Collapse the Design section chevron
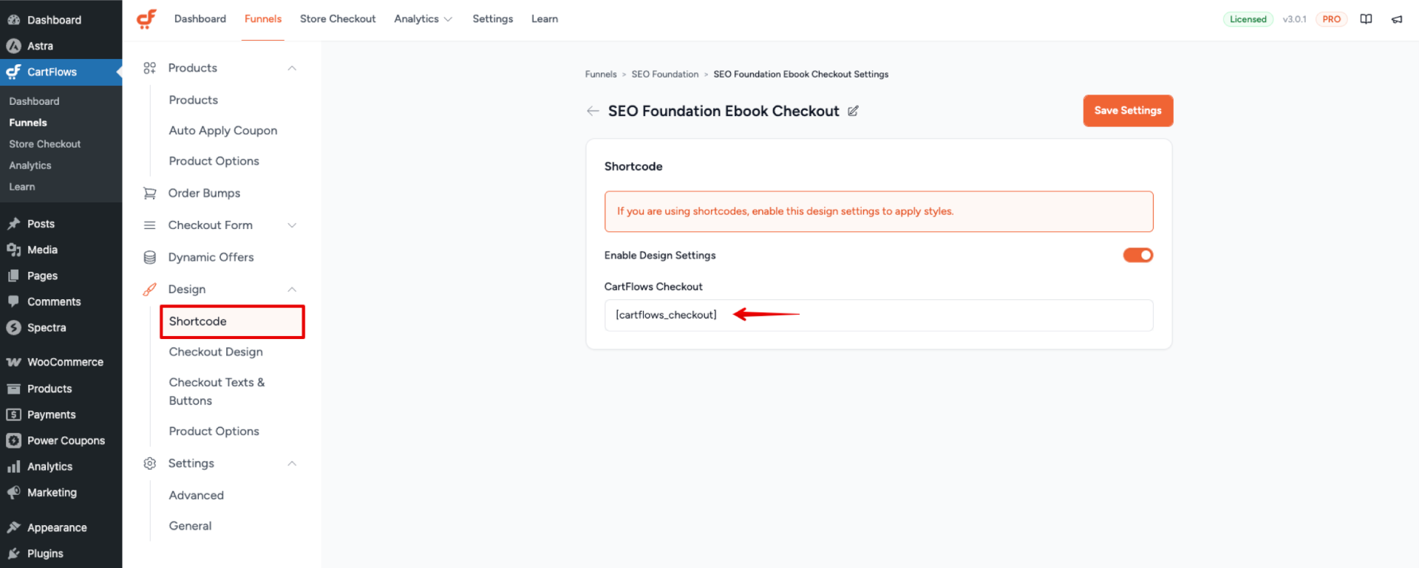The width and height of the screenshot is (1419, 568). (292, 290)
